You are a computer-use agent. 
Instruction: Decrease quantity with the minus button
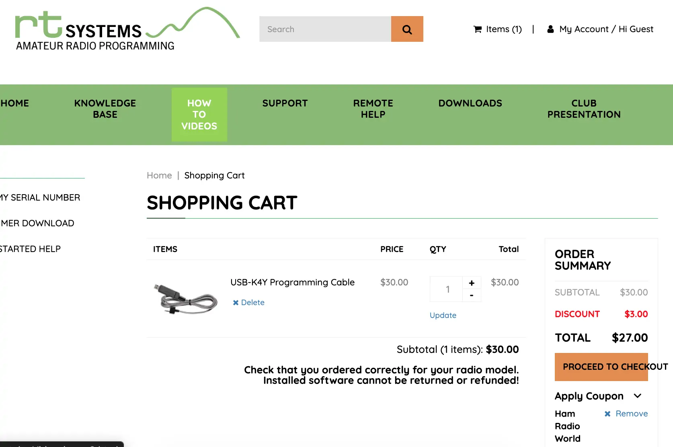(472, 295)
